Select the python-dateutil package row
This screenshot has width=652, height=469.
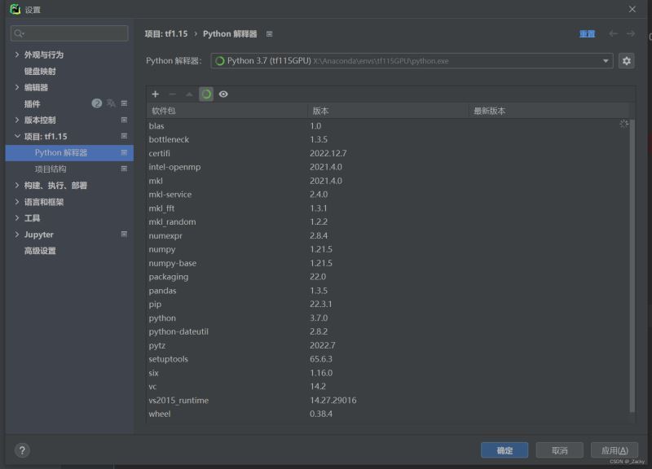pyautogui.click(x=388, y=331)
